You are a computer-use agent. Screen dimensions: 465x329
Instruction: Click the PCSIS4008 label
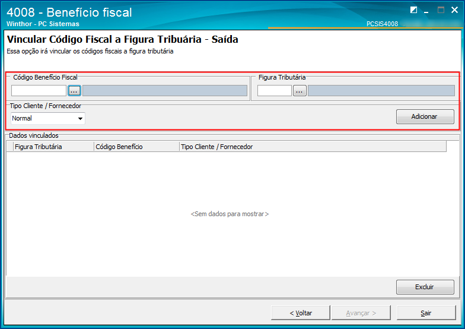tap(382, 24)
